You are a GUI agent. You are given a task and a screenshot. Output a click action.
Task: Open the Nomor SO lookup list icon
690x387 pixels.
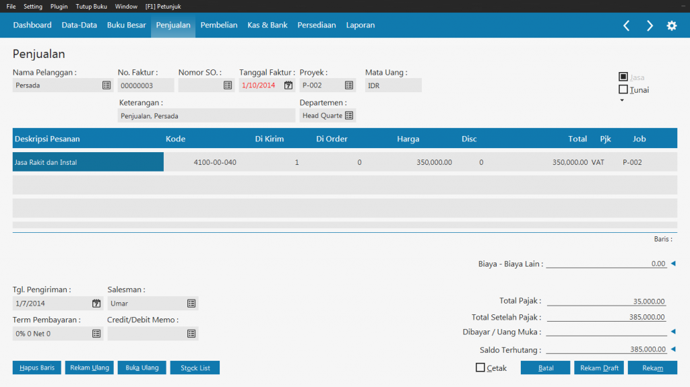[228, 85]
